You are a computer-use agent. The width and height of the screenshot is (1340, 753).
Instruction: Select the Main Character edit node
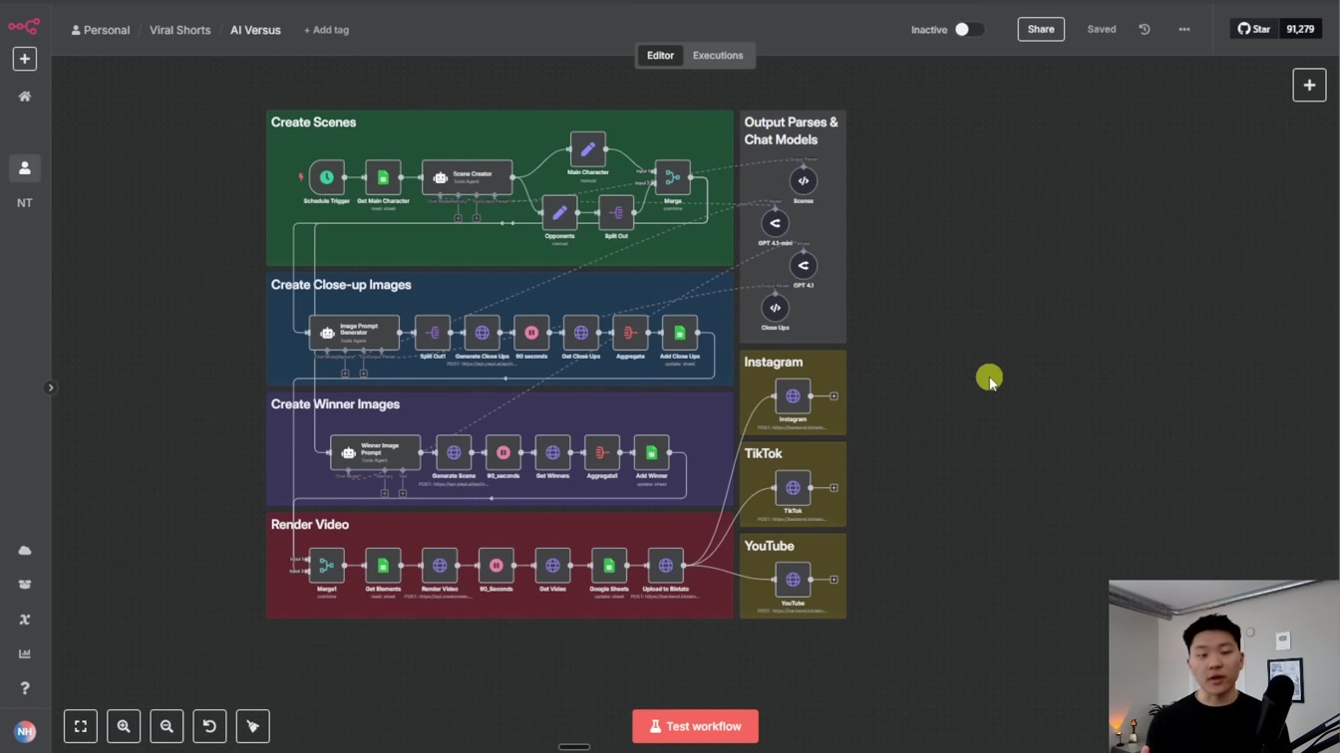tap(587, 149)
